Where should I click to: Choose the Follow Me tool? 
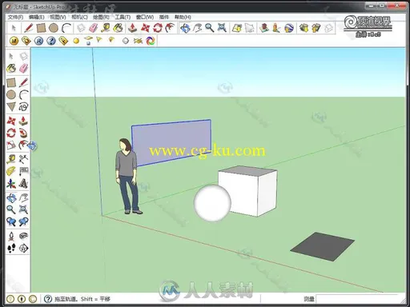23,133
